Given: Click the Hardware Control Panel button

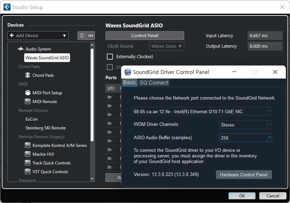Looking at the screenshot, I should [x=243, y=175].
